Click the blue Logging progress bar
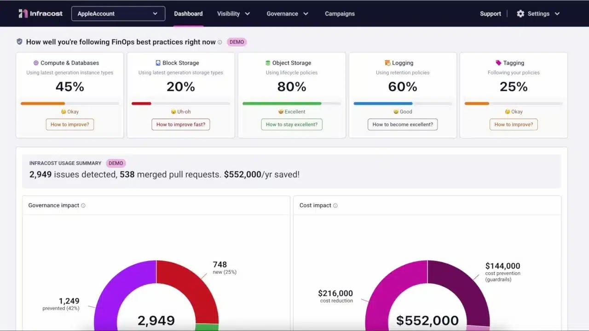Viewport: 589px width, 331px height. click(383, 103)
